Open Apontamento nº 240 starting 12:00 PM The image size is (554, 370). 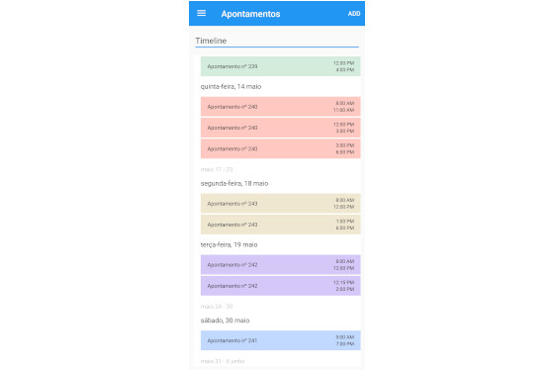pos(281,128)
